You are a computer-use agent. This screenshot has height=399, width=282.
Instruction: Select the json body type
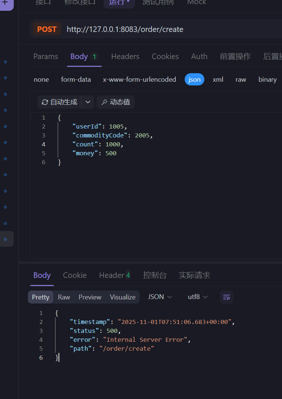tap(194, 80)
